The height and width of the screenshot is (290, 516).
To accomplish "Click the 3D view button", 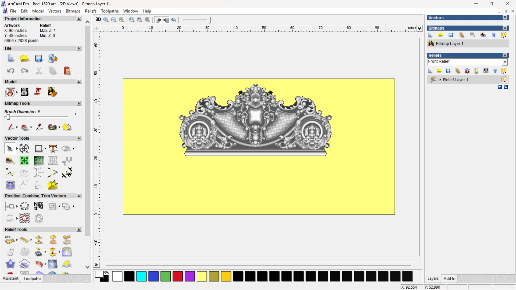I will click(98, 20).
